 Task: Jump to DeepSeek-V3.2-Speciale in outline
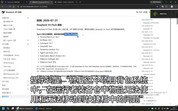point(151,38)
